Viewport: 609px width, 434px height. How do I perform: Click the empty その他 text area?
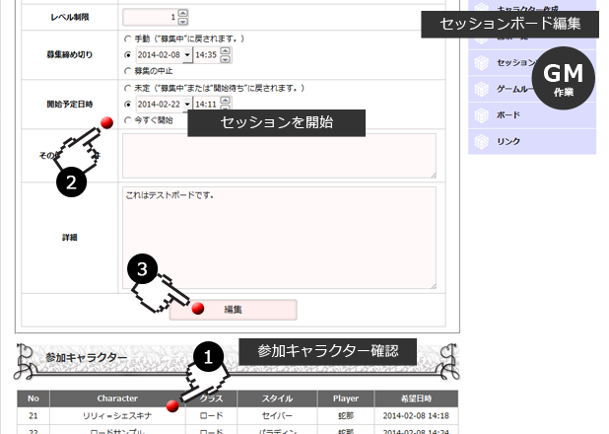click(279, 156)
